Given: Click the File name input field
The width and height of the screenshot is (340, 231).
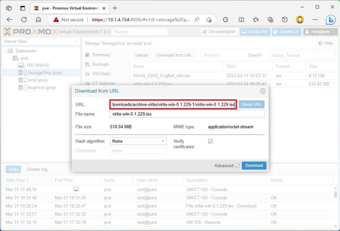Looking at the screenshot, I should point(187,114).
